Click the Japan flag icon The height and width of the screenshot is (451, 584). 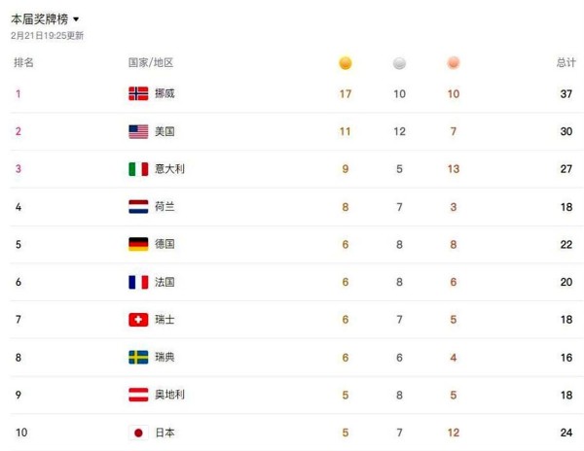click(x=138, y=433)
